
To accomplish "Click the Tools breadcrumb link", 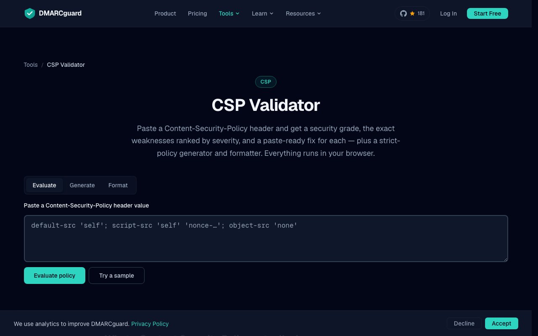I will (31, 65).
